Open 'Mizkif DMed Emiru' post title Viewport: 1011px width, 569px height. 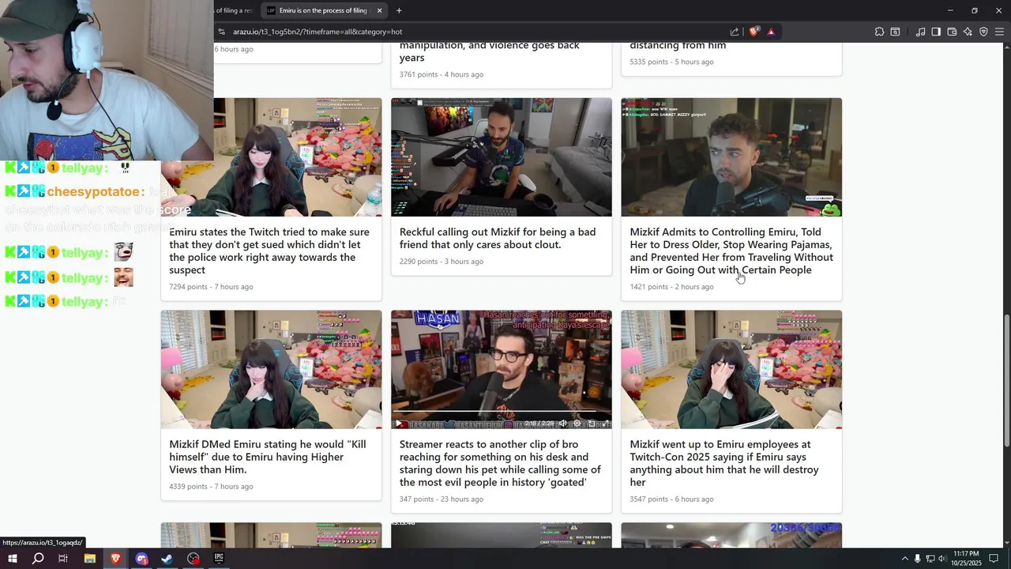268,457
